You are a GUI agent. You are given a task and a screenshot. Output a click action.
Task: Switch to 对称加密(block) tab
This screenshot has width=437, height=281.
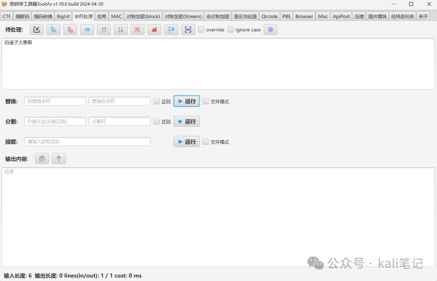tap(143, 17)
